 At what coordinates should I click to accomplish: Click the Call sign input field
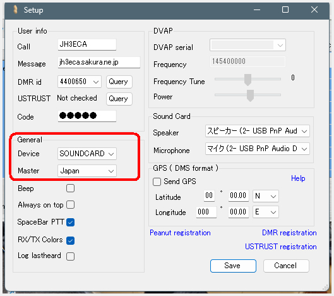87,45
